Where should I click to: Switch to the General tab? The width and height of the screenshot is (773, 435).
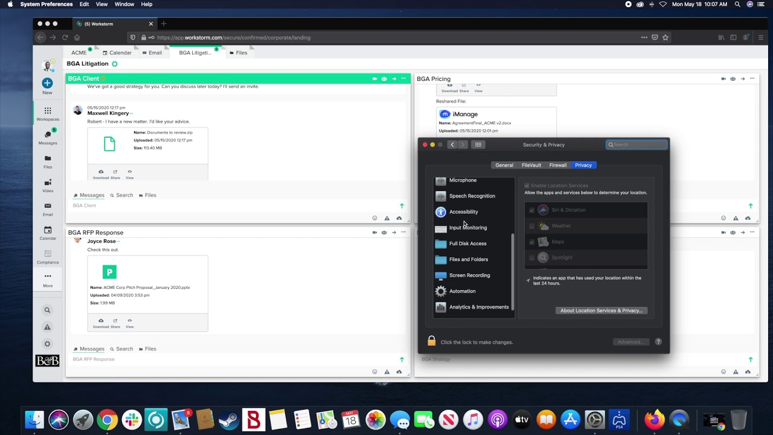click(504, 165)
